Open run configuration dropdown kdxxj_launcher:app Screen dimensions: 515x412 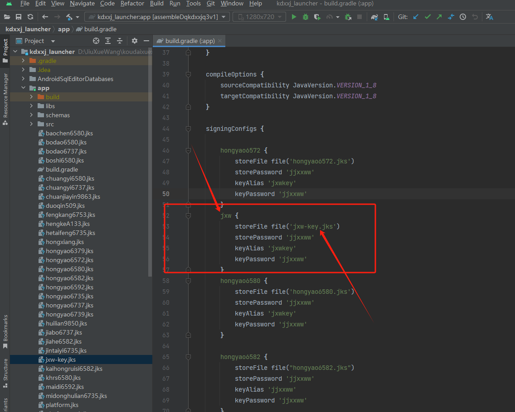[x=156, y=17]
